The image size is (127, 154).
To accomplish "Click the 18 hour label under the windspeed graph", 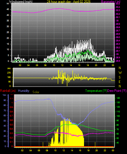I will pos(88,65).
